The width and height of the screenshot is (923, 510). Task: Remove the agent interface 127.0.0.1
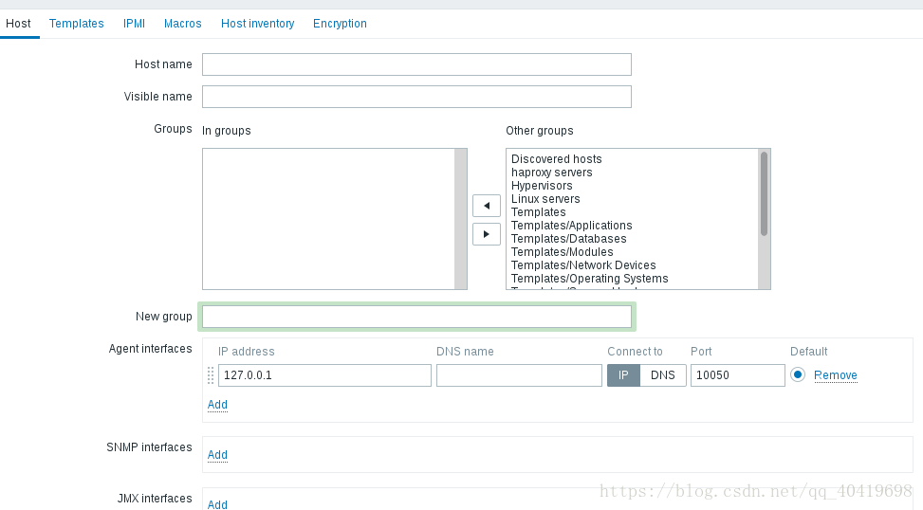pos(836,375)
